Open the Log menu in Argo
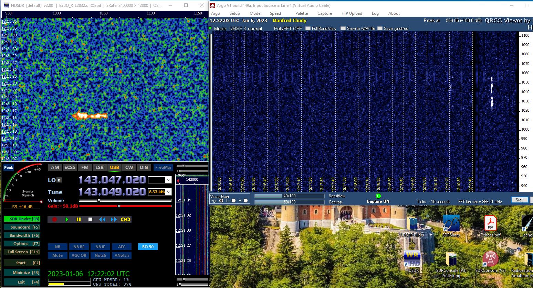This screenshot has height=288, width=533. tap(375, 13)
